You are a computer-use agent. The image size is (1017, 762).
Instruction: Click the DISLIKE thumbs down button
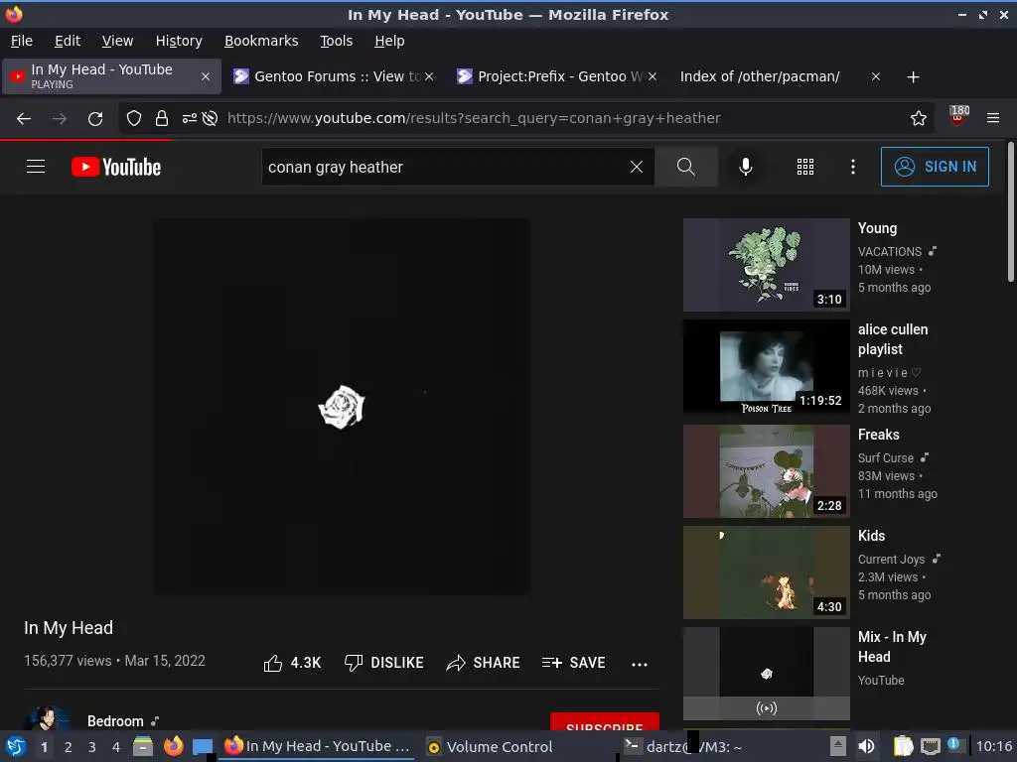tap(384, 663)
